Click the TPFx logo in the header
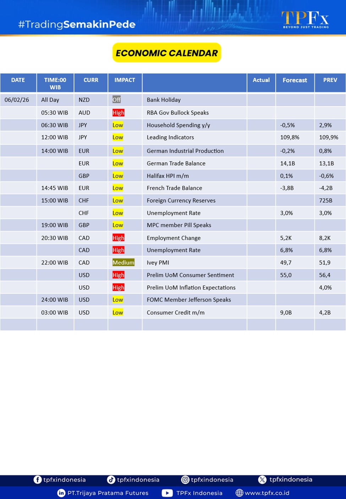Image resolution: width=346 pixels, height=499 pixels. [305, 19]
